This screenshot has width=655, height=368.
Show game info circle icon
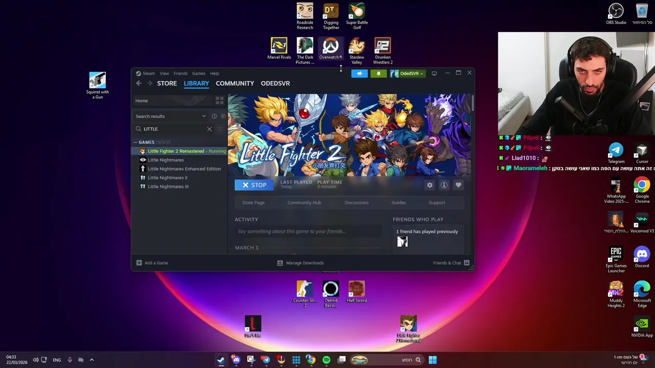pyautogui.click(x=444, y=185)
